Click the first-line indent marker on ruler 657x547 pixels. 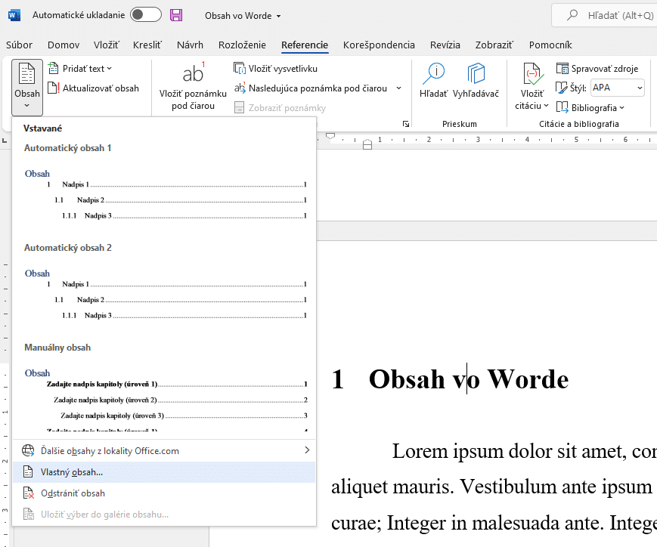coord(330,136)
